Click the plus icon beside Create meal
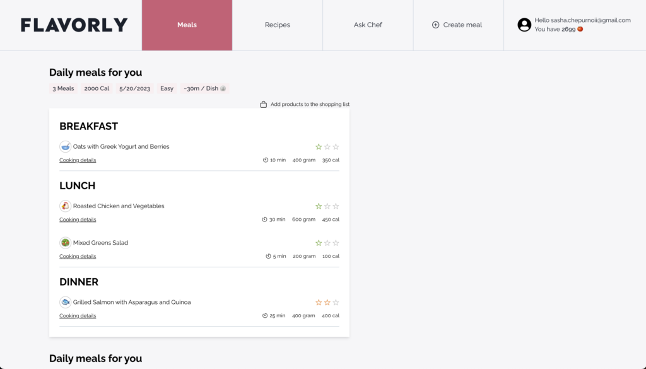The width and height of the screenshot is (646, 369). point(435,25)
